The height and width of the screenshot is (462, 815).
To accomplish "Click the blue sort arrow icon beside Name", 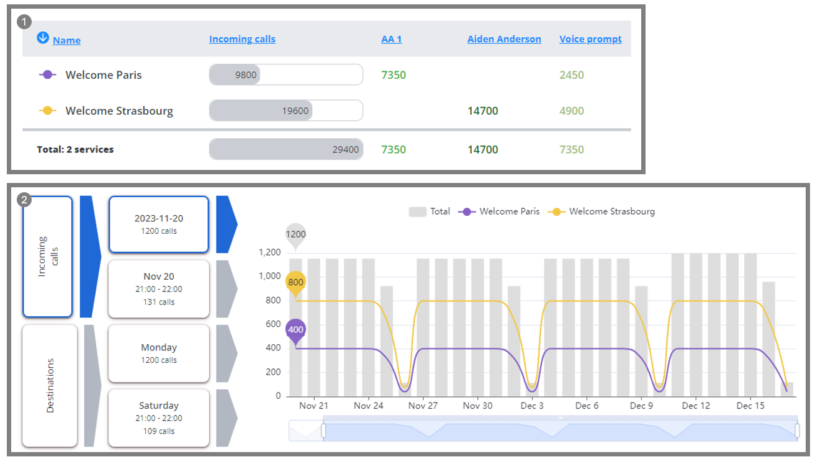I will point(42,38).
